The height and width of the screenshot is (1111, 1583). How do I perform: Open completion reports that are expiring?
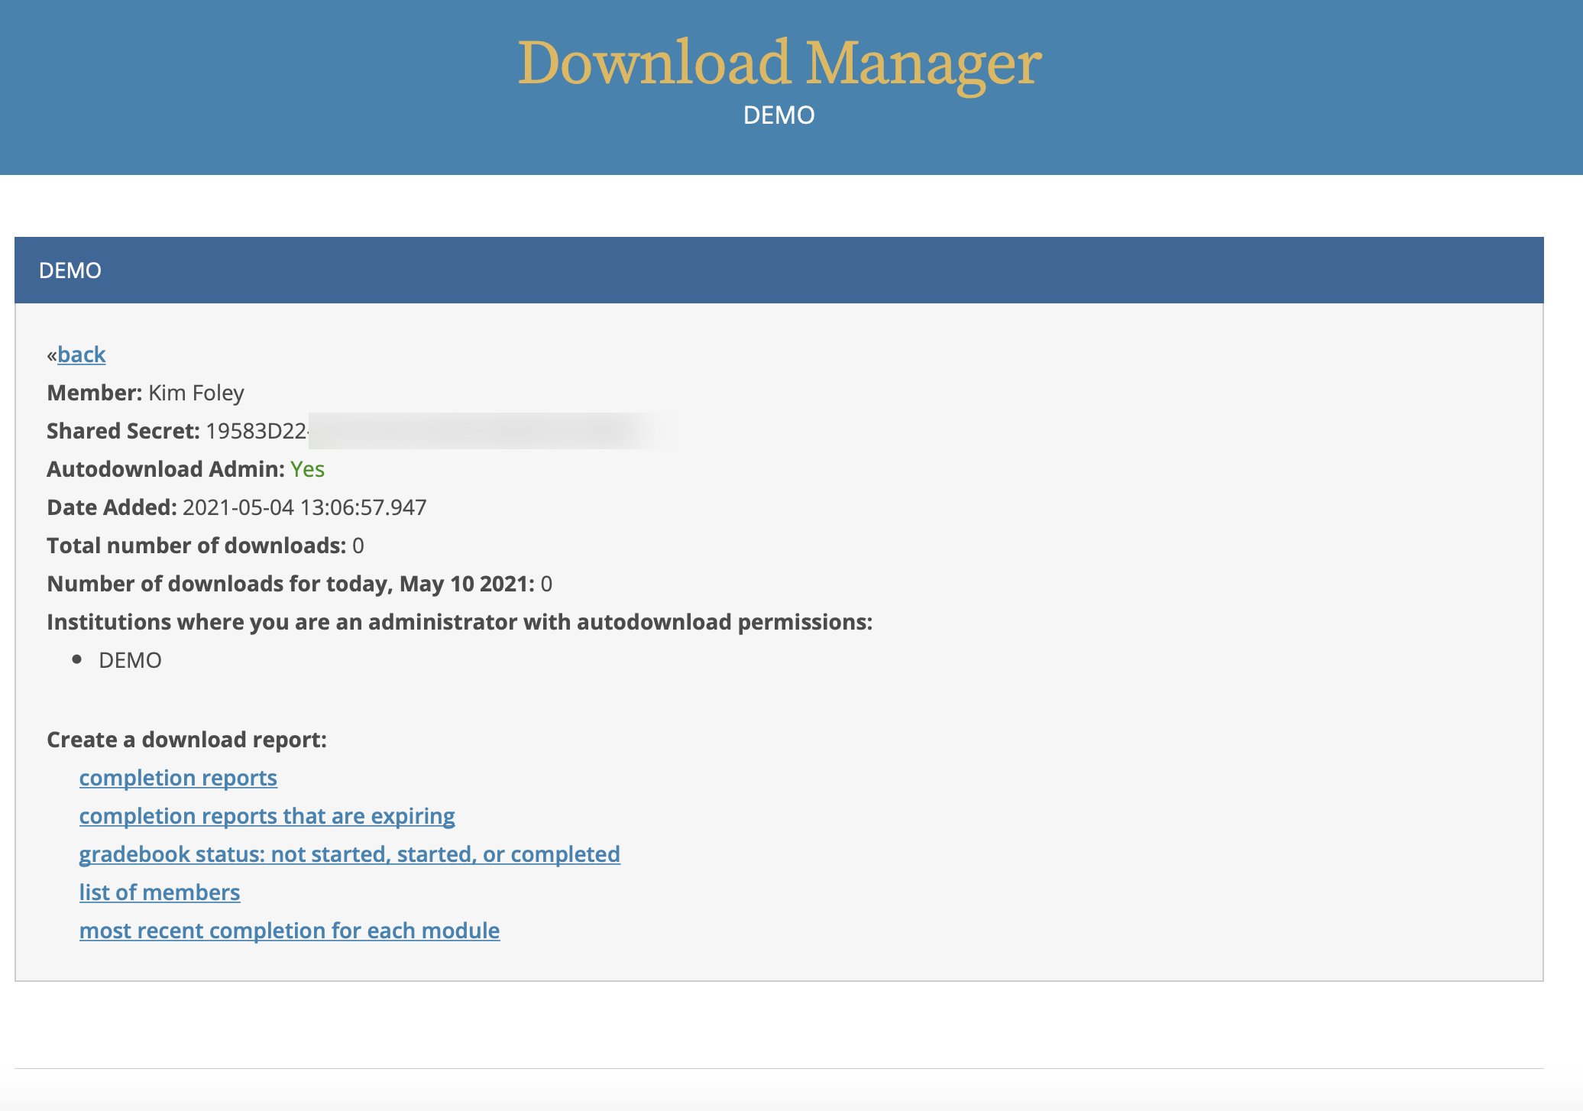click(267, 816)
